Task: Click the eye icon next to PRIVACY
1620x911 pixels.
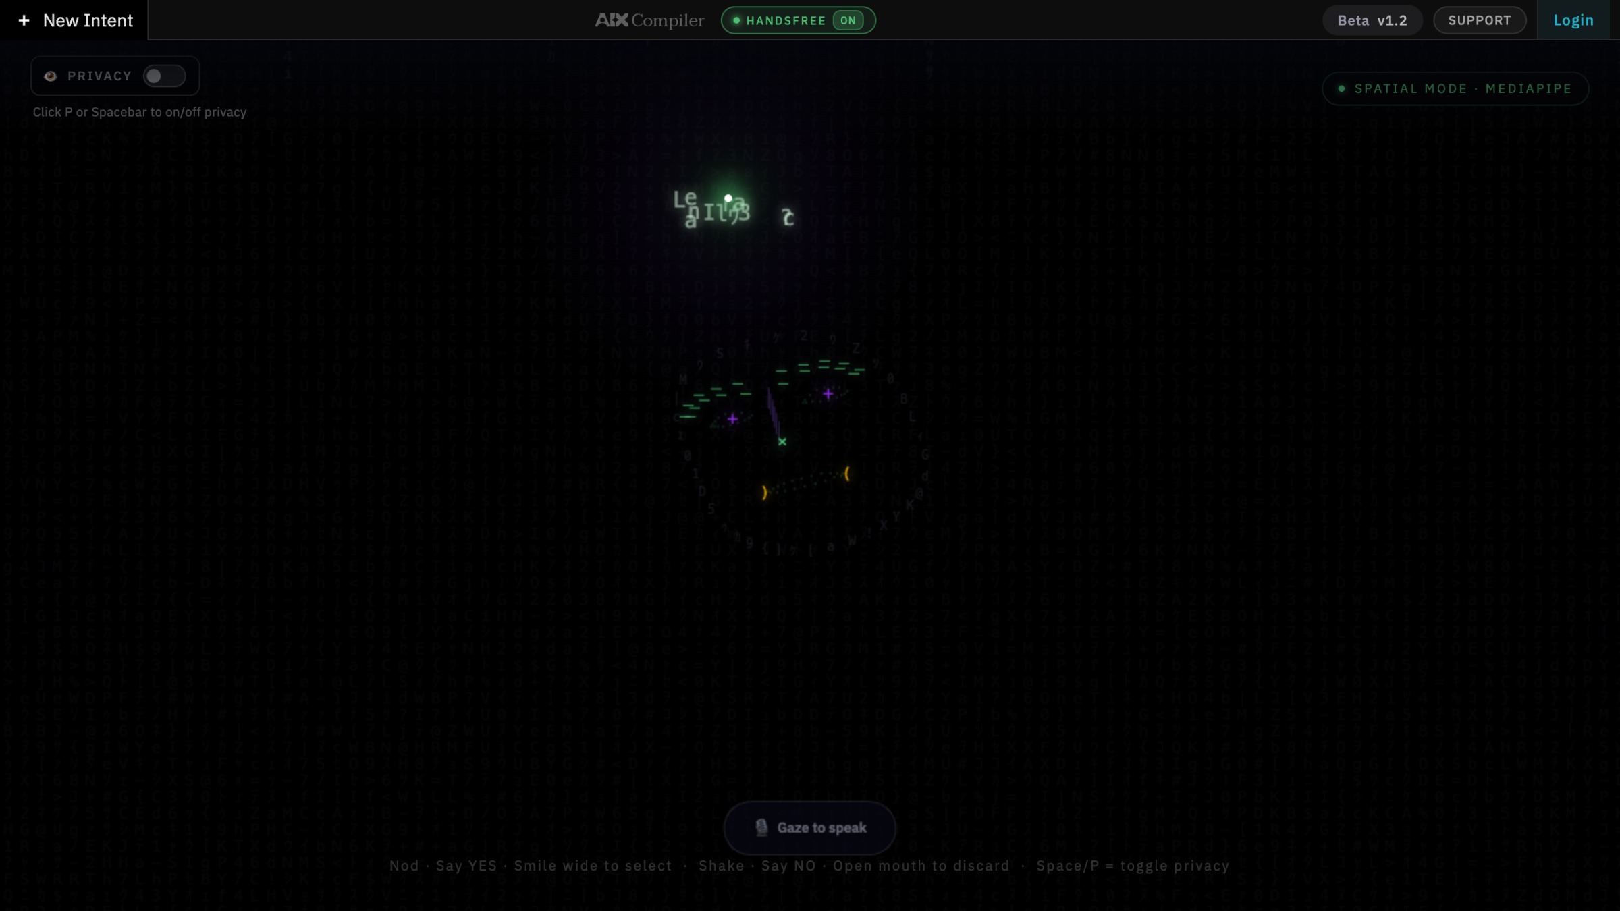Action: pos(50,76)
